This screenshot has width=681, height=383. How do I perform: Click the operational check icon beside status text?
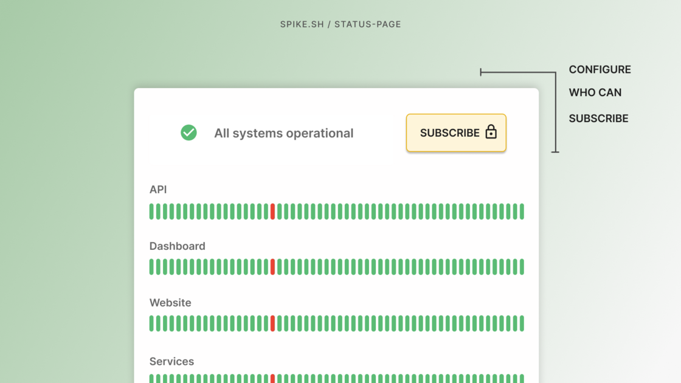pyautogui.click(x=188, y=133)
